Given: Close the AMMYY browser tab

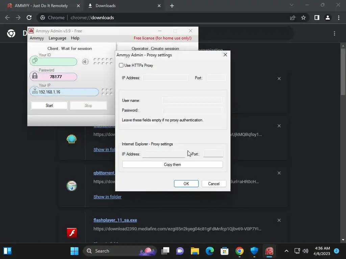Looking at the screenshot, I should coord(78,6).
